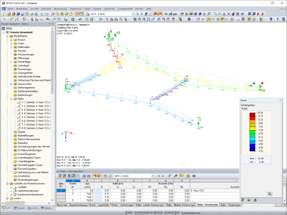
Task: Open the Zeigen navigator tab
Action: point(19,208)
